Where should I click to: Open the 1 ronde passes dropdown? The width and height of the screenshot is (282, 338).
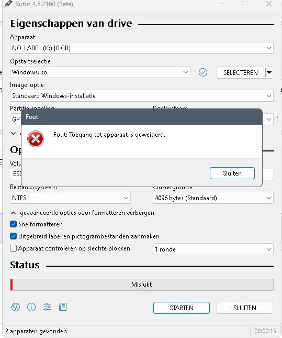[x=213, y=249]
